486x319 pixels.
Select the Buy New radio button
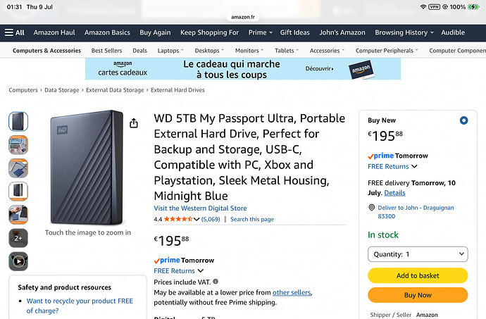[x=463, y=120]
